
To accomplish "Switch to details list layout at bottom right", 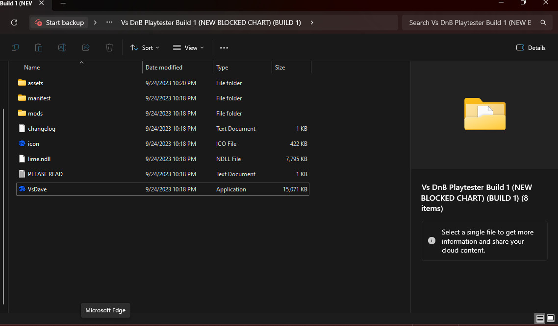I will point(540,319).
